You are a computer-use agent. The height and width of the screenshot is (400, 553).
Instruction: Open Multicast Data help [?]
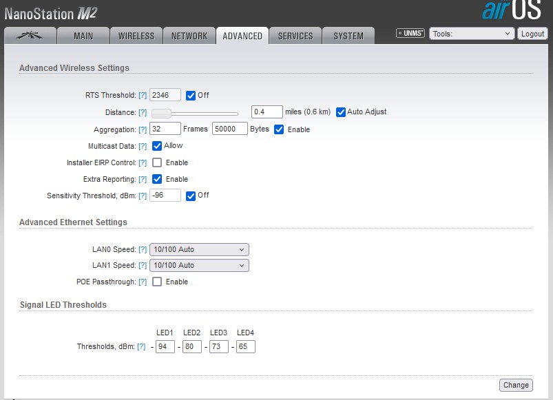pos(143,146)
